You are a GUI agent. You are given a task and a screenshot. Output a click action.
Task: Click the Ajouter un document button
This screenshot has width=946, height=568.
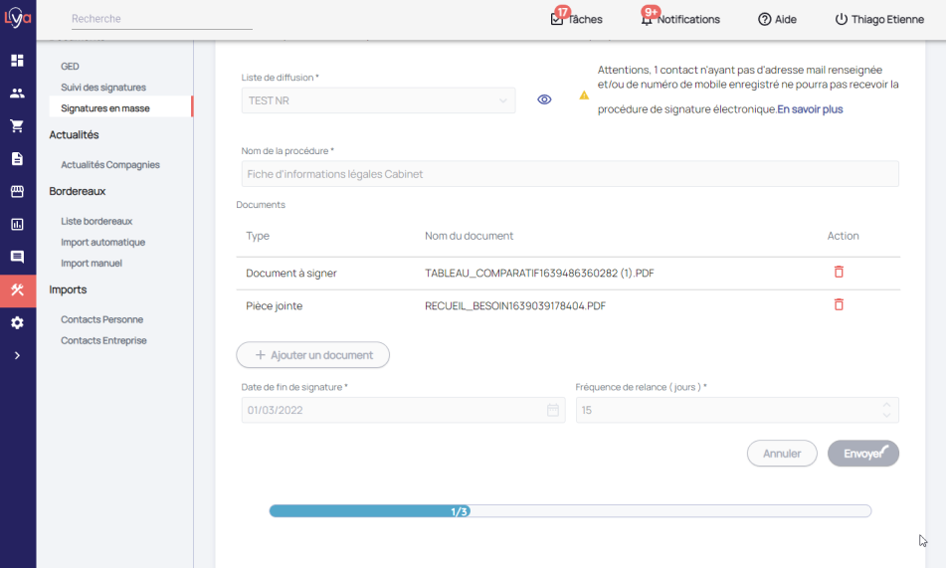click(312, 355)
